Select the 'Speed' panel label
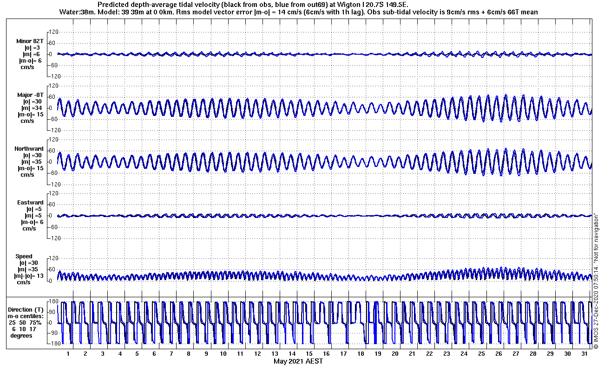604x371 pixels. click(x=24, y=256)
